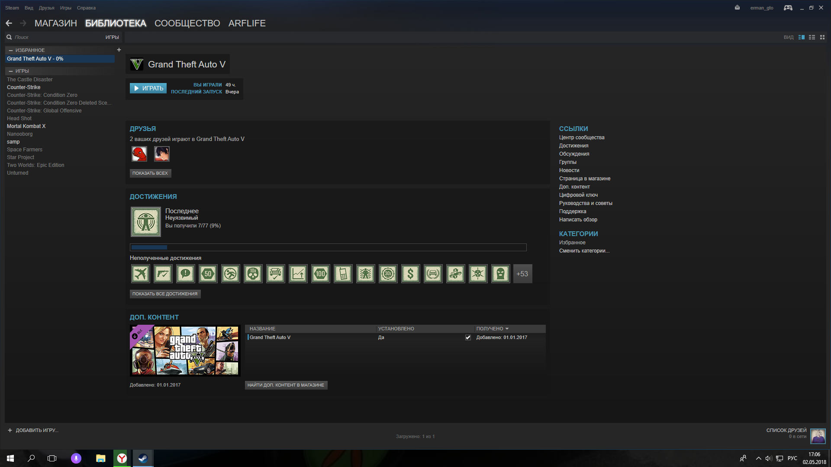Collapse the ИЗБРАННОЕ category
The width and height of the screenshot is (831, 467).
(11, 50)
